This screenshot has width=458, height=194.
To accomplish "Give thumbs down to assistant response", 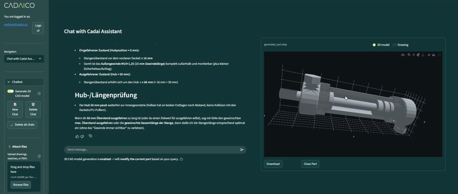I will click(x=82, y=136).
